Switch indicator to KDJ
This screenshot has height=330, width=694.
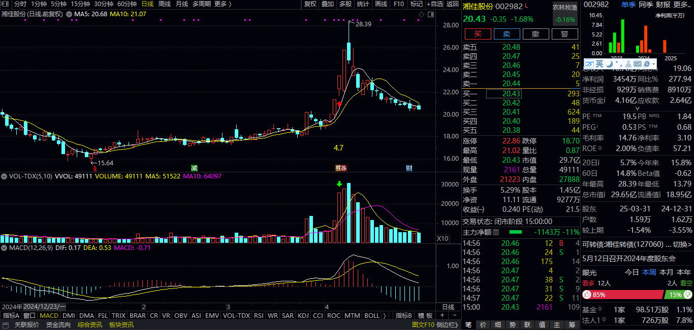coord(303,315)
